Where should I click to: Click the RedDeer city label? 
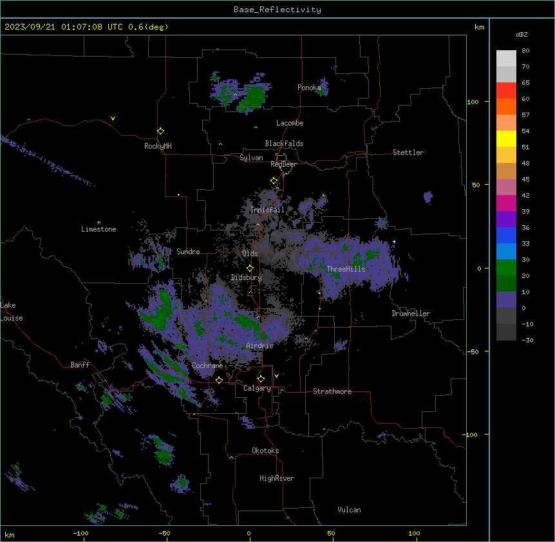click(x=283, y=164)
